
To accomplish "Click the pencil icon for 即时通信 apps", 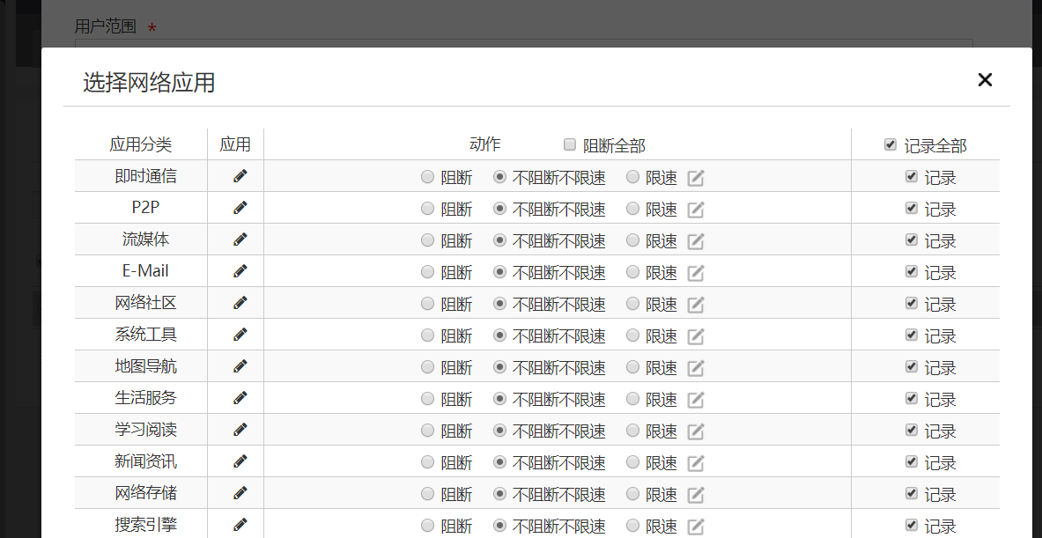I will (240, 176).
